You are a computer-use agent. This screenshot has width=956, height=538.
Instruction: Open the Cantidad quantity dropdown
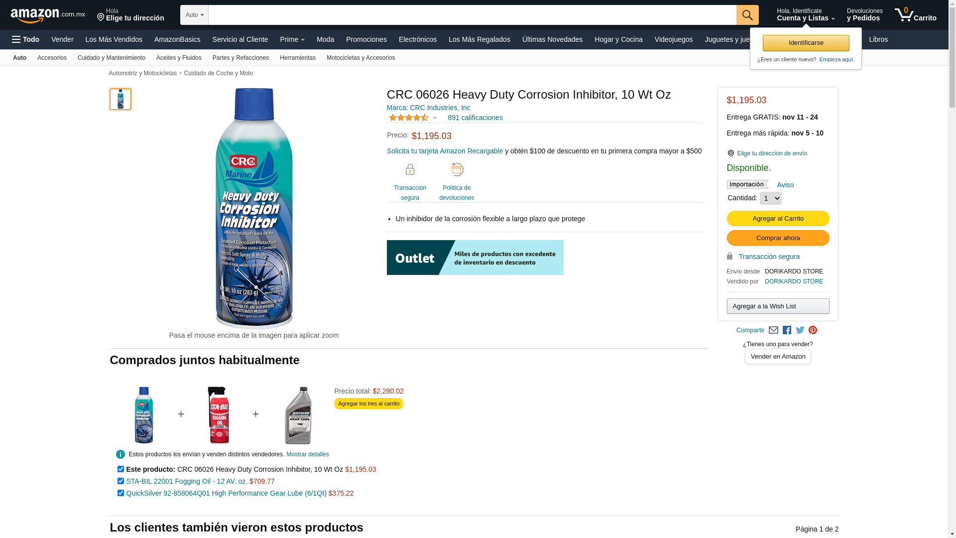click(x=770, y=198)
